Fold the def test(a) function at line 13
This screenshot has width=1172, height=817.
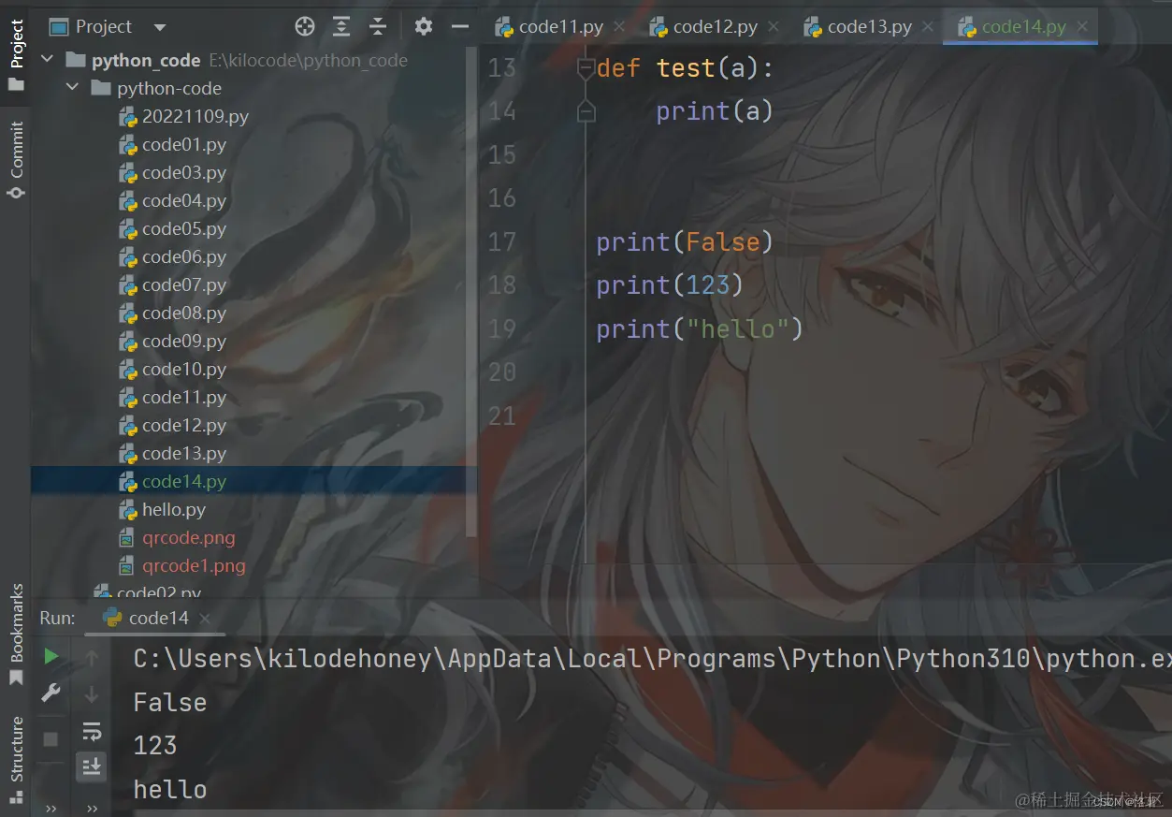[x=586, y=67]
